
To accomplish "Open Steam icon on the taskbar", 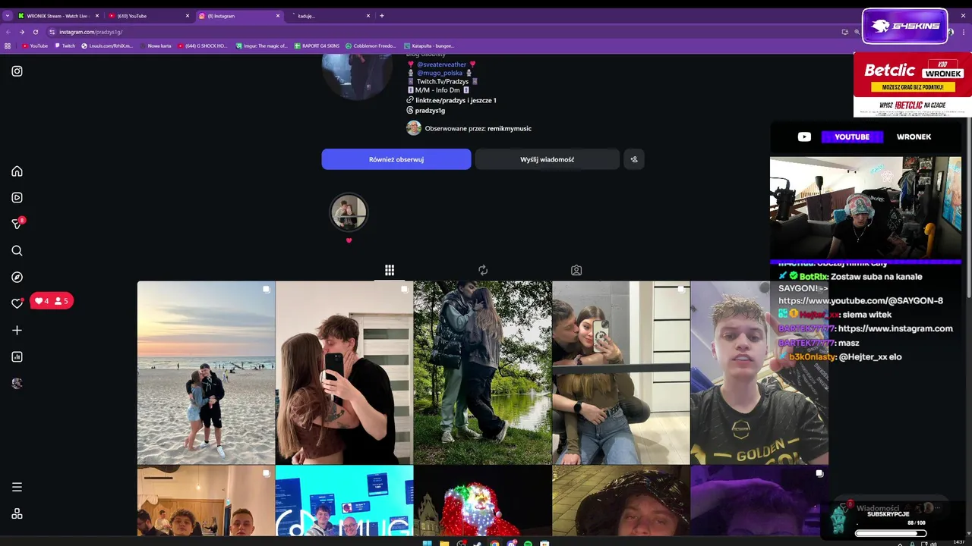I will click(478, 543).
